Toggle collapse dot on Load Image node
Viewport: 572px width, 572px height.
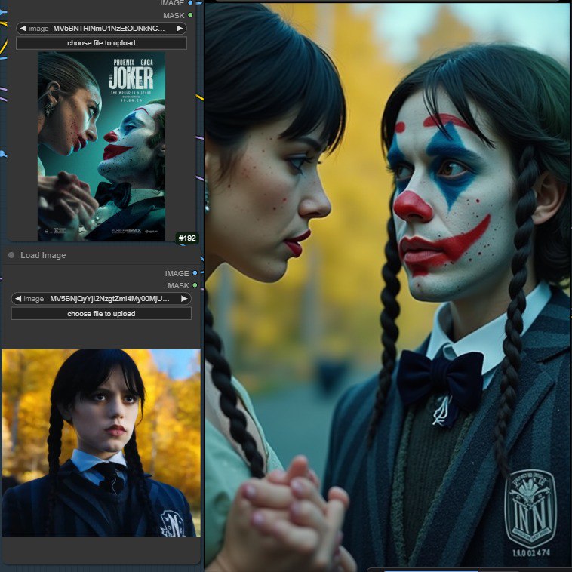pos(11,255)
